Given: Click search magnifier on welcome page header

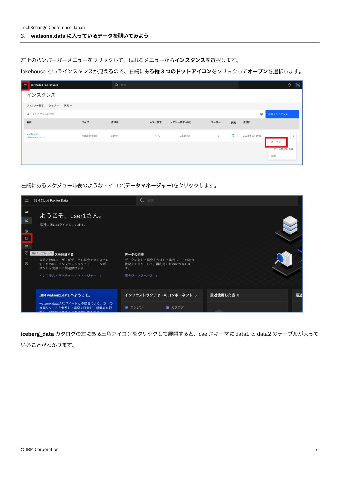Looking at the screenshot, I should coord(142,201).
